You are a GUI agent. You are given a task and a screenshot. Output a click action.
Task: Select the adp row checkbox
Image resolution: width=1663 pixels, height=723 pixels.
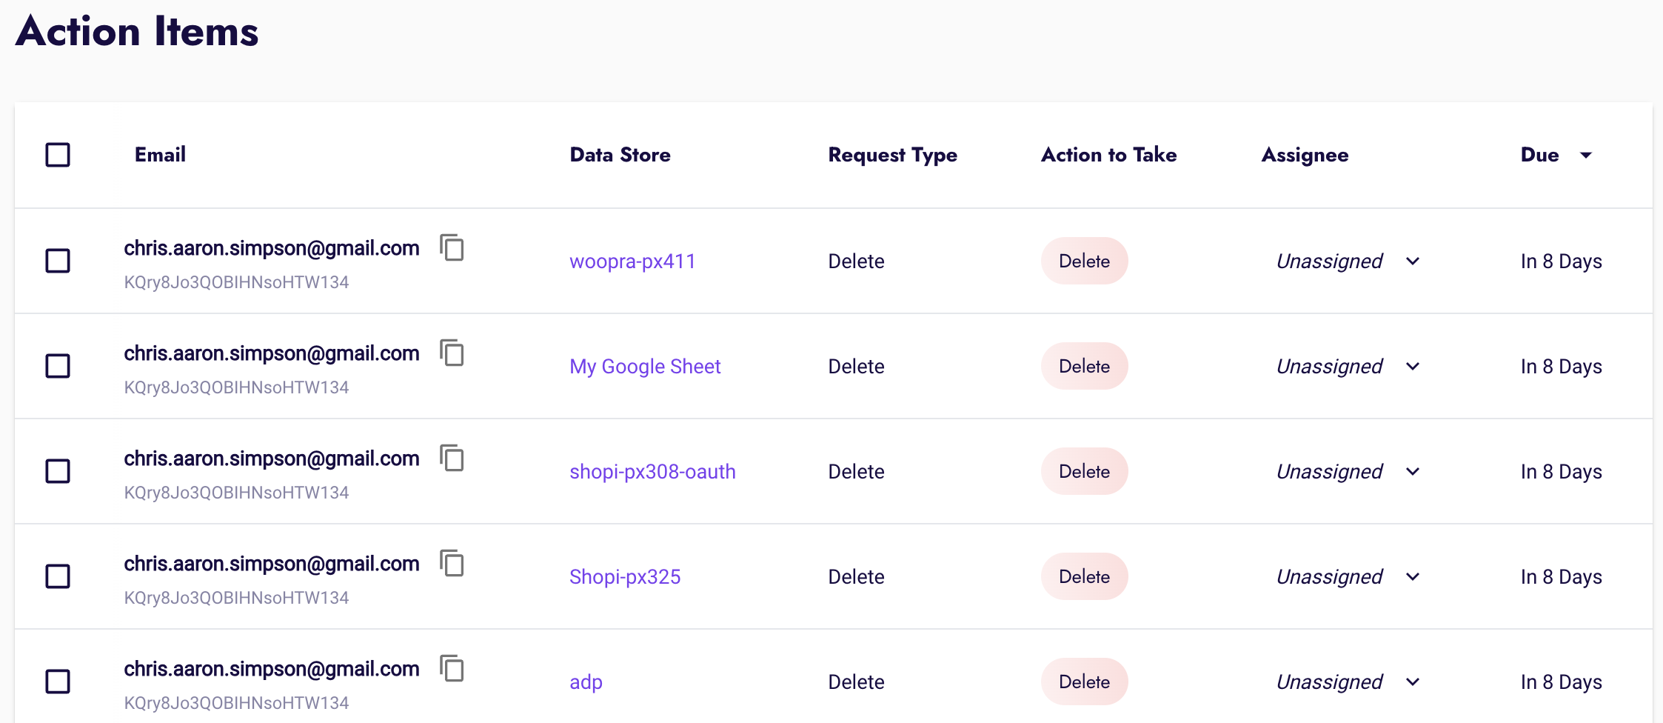coord(58,682)
